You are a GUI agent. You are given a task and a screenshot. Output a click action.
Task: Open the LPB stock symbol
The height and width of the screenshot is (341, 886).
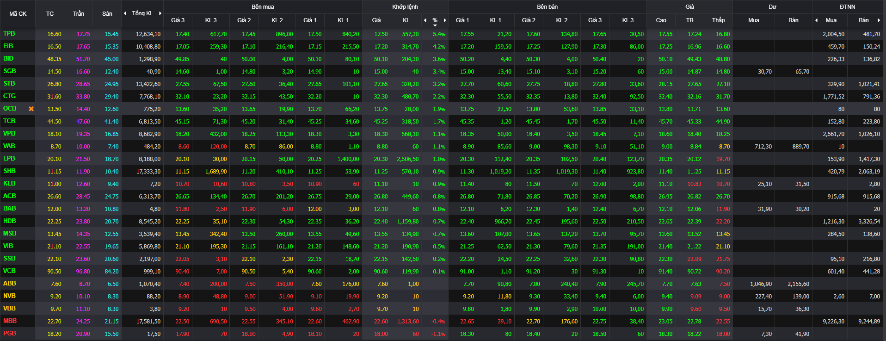click(x=9, y=159)
